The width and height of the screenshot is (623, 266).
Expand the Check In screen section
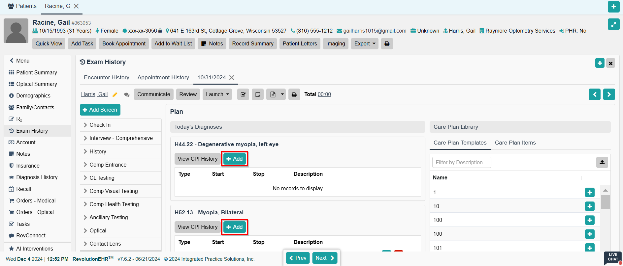coord(100,125)
